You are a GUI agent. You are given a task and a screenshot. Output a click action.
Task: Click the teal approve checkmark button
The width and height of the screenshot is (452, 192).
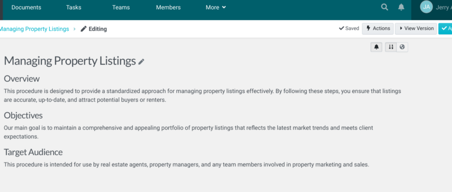[445, 29]
